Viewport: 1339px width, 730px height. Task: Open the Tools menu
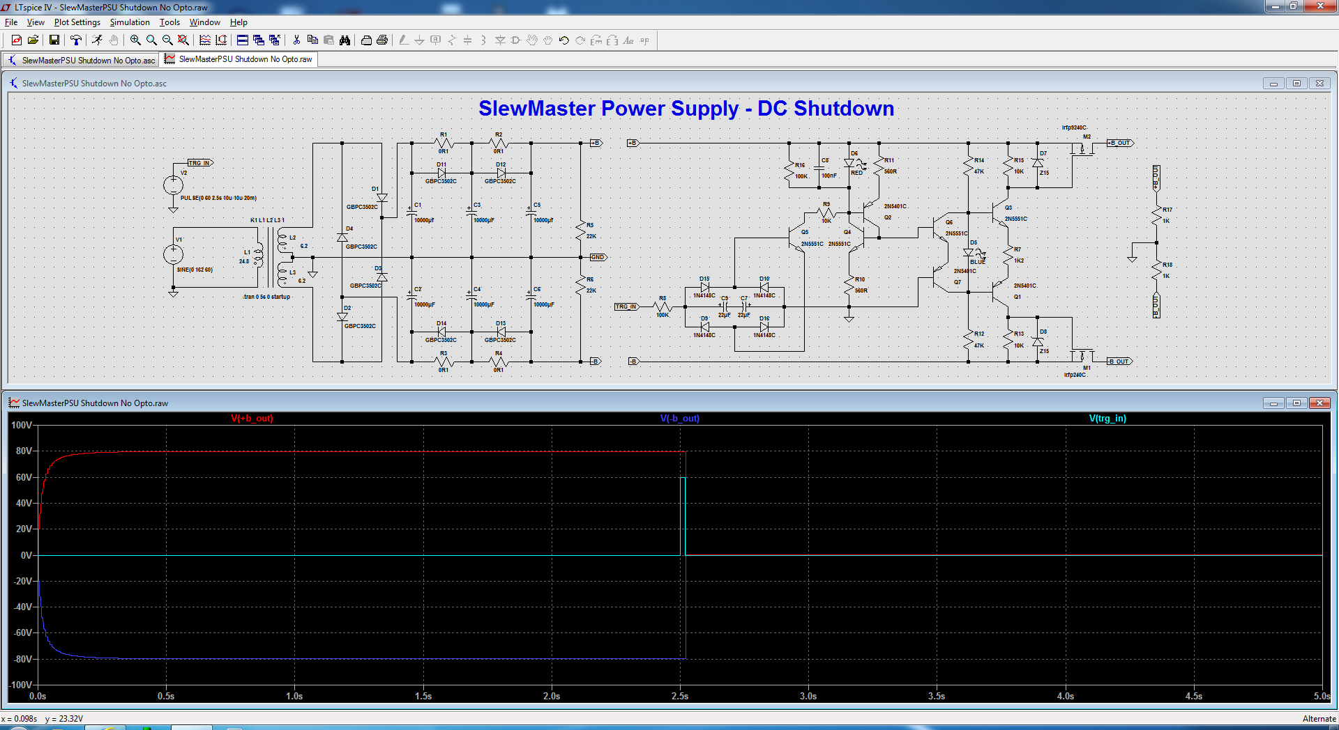click(169, 22)
